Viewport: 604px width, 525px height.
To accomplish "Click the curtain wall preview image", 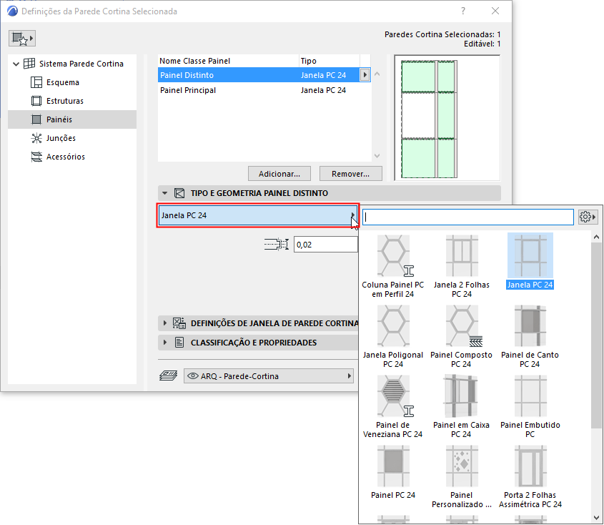I will [447, 118].
